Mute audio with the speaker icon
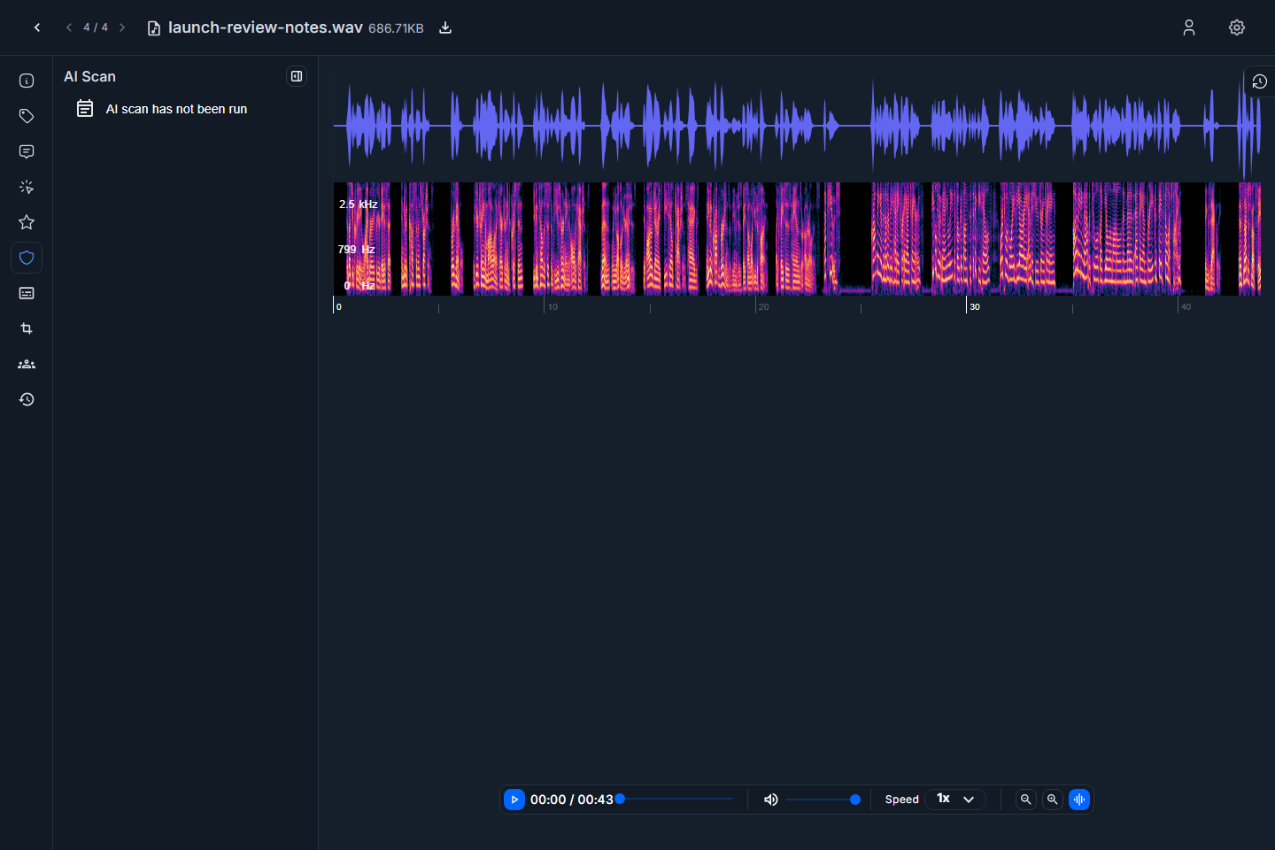The width and height of the screenshot is (1275, 850). (x=771, y=800)
